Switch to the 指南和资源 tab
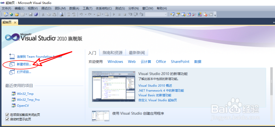The height and width of the screenshot is (127, 275). tap(112, 52)
